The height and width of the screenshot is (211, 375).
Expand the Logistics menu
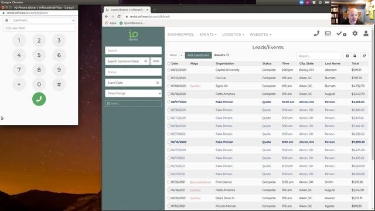[x=233, y=35]
